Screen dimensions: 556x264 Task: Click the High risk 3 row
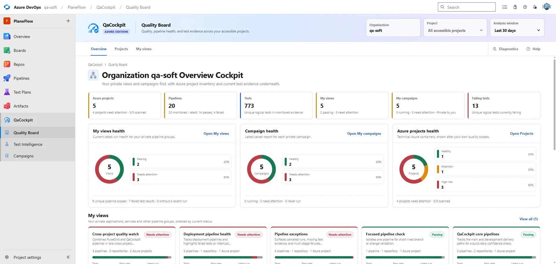point(485,185)
